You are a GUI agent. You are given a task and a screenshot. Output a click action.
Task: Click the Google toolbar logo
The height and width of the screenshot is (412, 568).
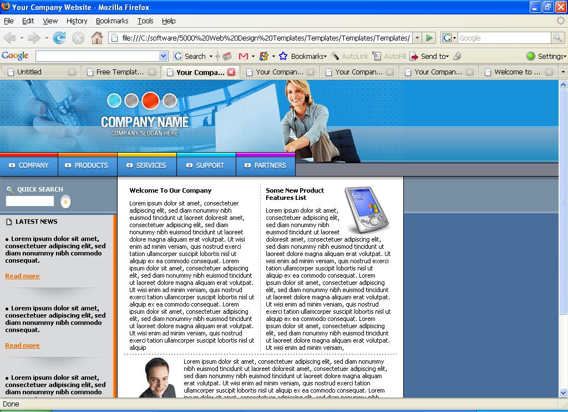(x=15, y=56)
